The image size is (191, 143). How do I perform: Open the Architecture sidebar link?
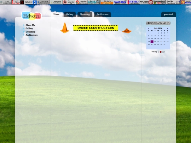coord(31,35)
